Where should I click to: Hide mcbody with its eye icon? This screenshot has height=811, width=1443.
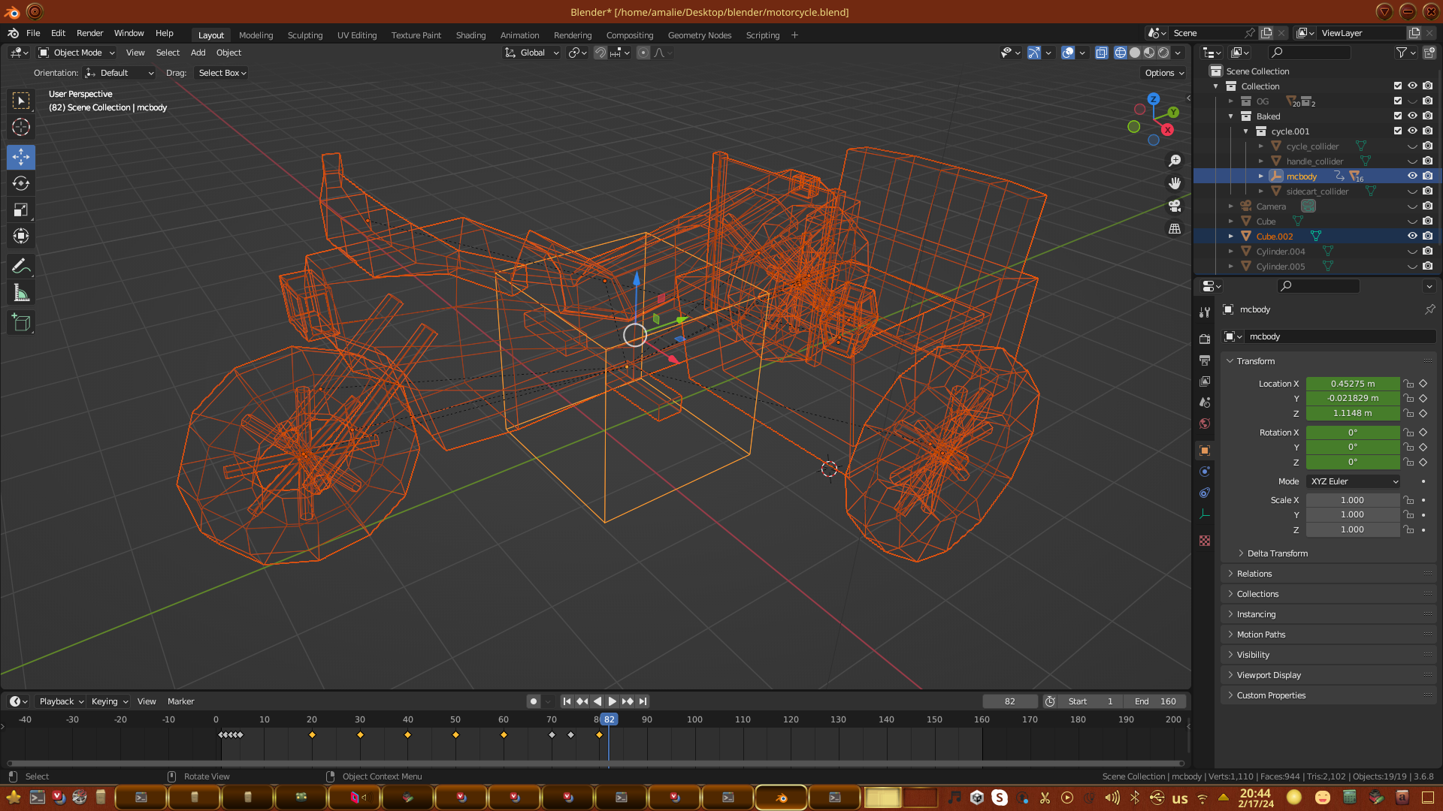click(1412, 176)
